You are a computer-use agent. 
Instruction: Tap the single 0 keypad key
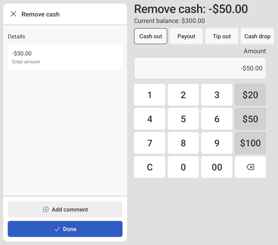point(183,167)
